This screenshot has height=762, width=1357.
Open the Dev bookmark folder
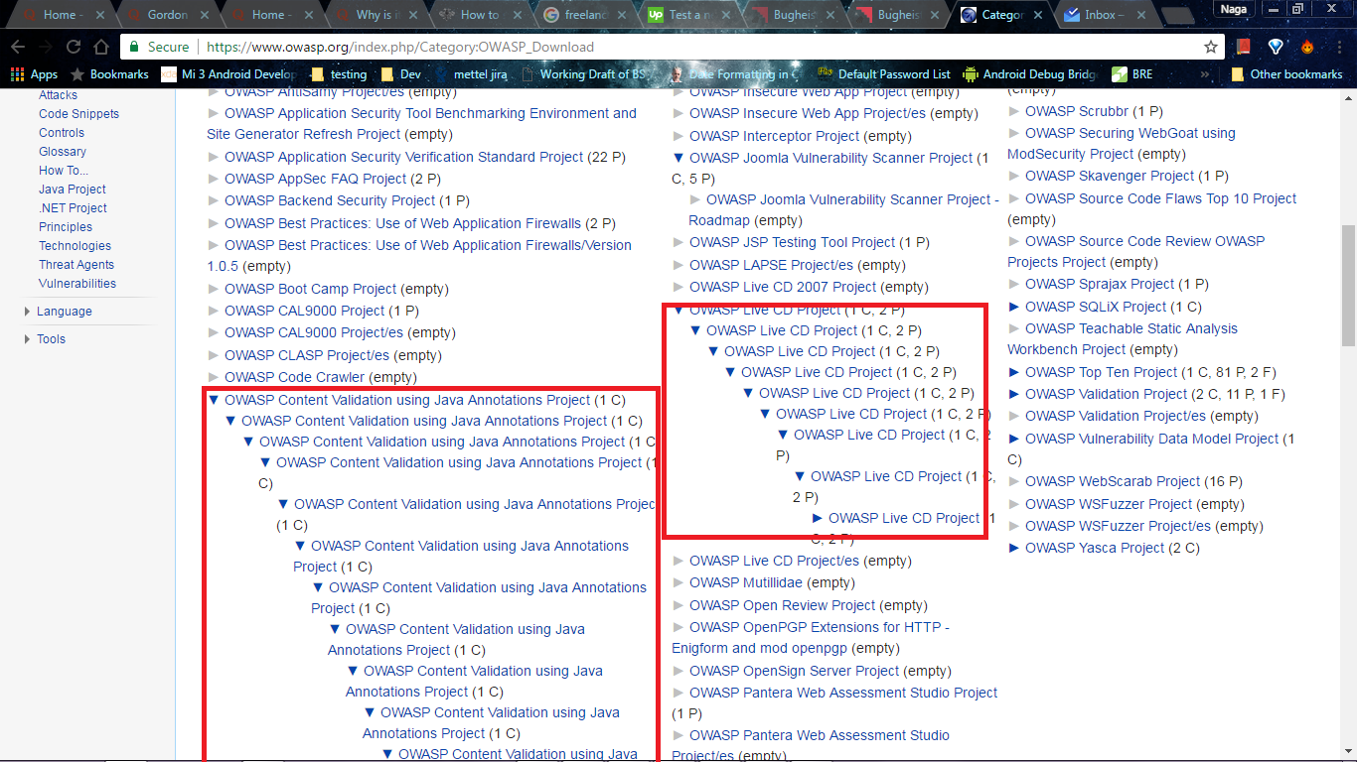[400, 74]
